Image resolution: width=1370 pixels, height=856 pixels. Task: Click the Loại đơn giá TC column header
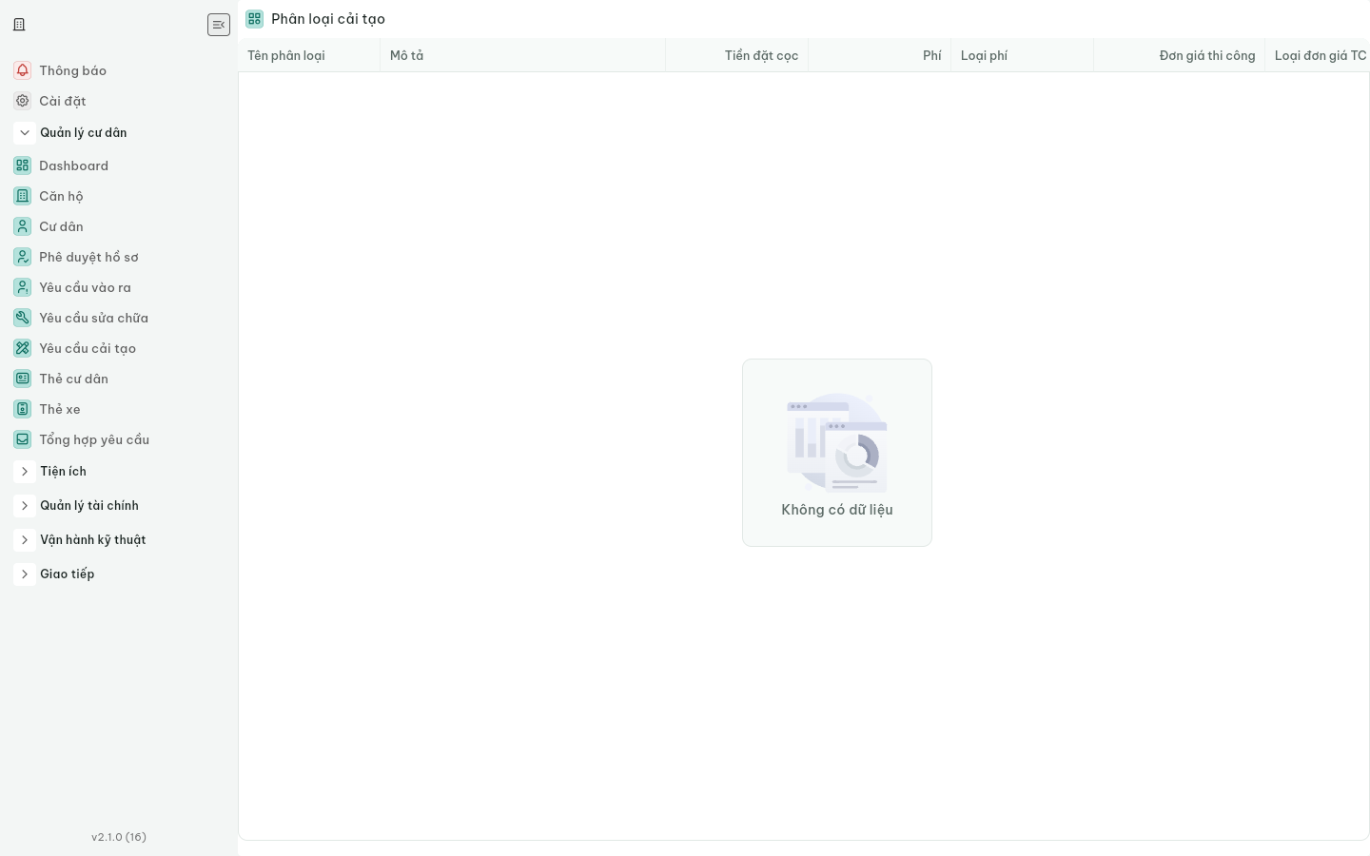point(1318,55)
